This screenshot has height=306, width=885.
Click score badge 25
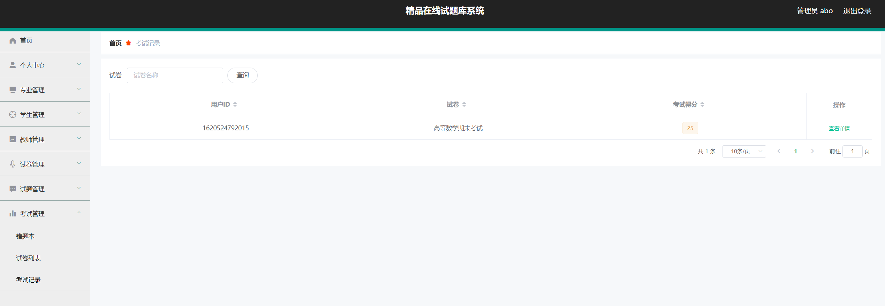(690, 128)
